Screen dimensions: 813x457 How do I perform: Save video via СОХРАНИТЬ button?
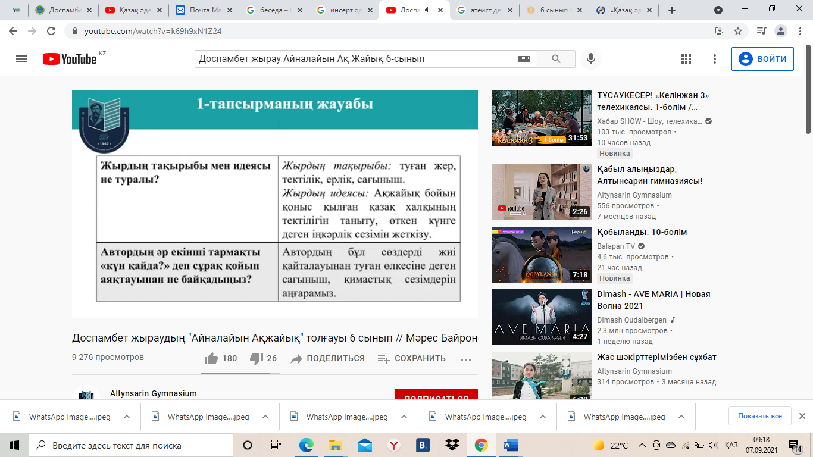tap(411, 358)
